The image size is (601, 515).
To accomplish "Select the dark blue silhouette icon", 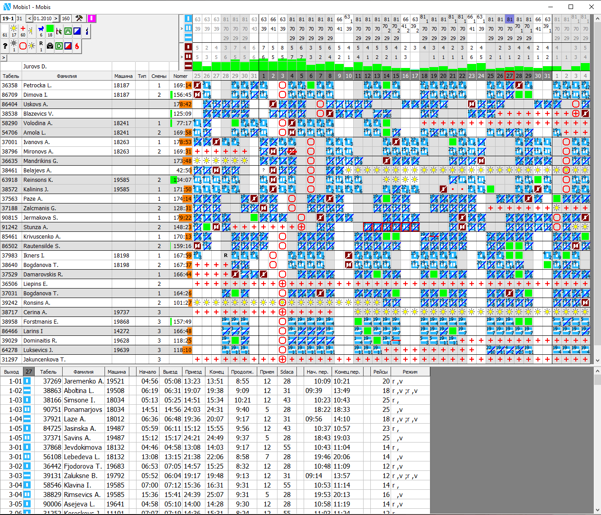I will point(87,31).
